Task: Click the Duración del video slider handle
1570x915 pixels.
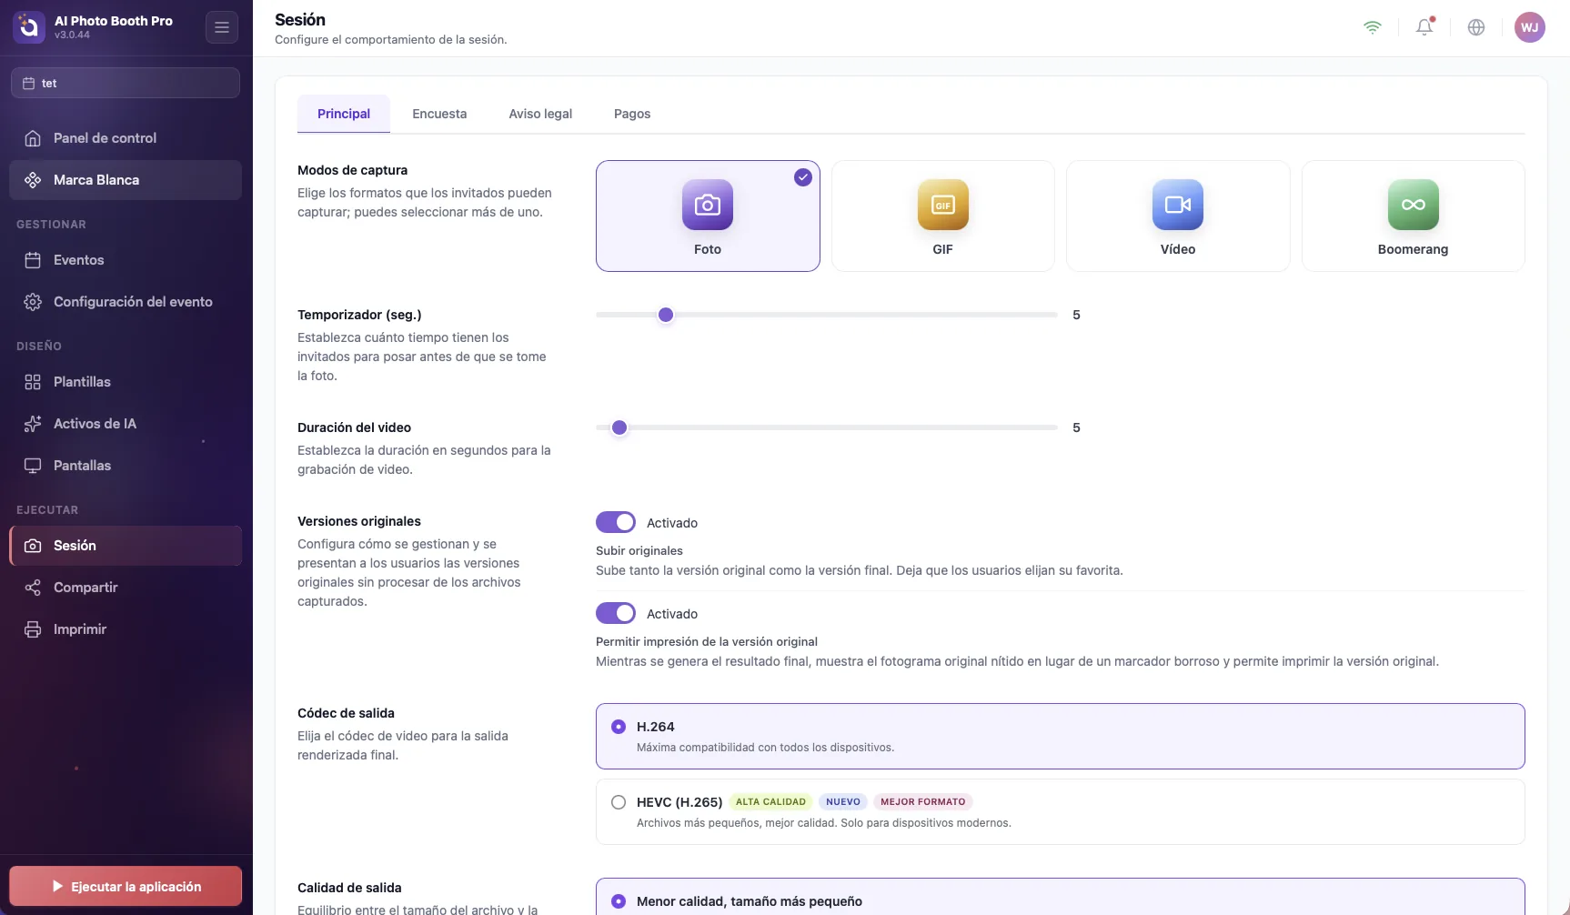Action: [x=619, y=427]
